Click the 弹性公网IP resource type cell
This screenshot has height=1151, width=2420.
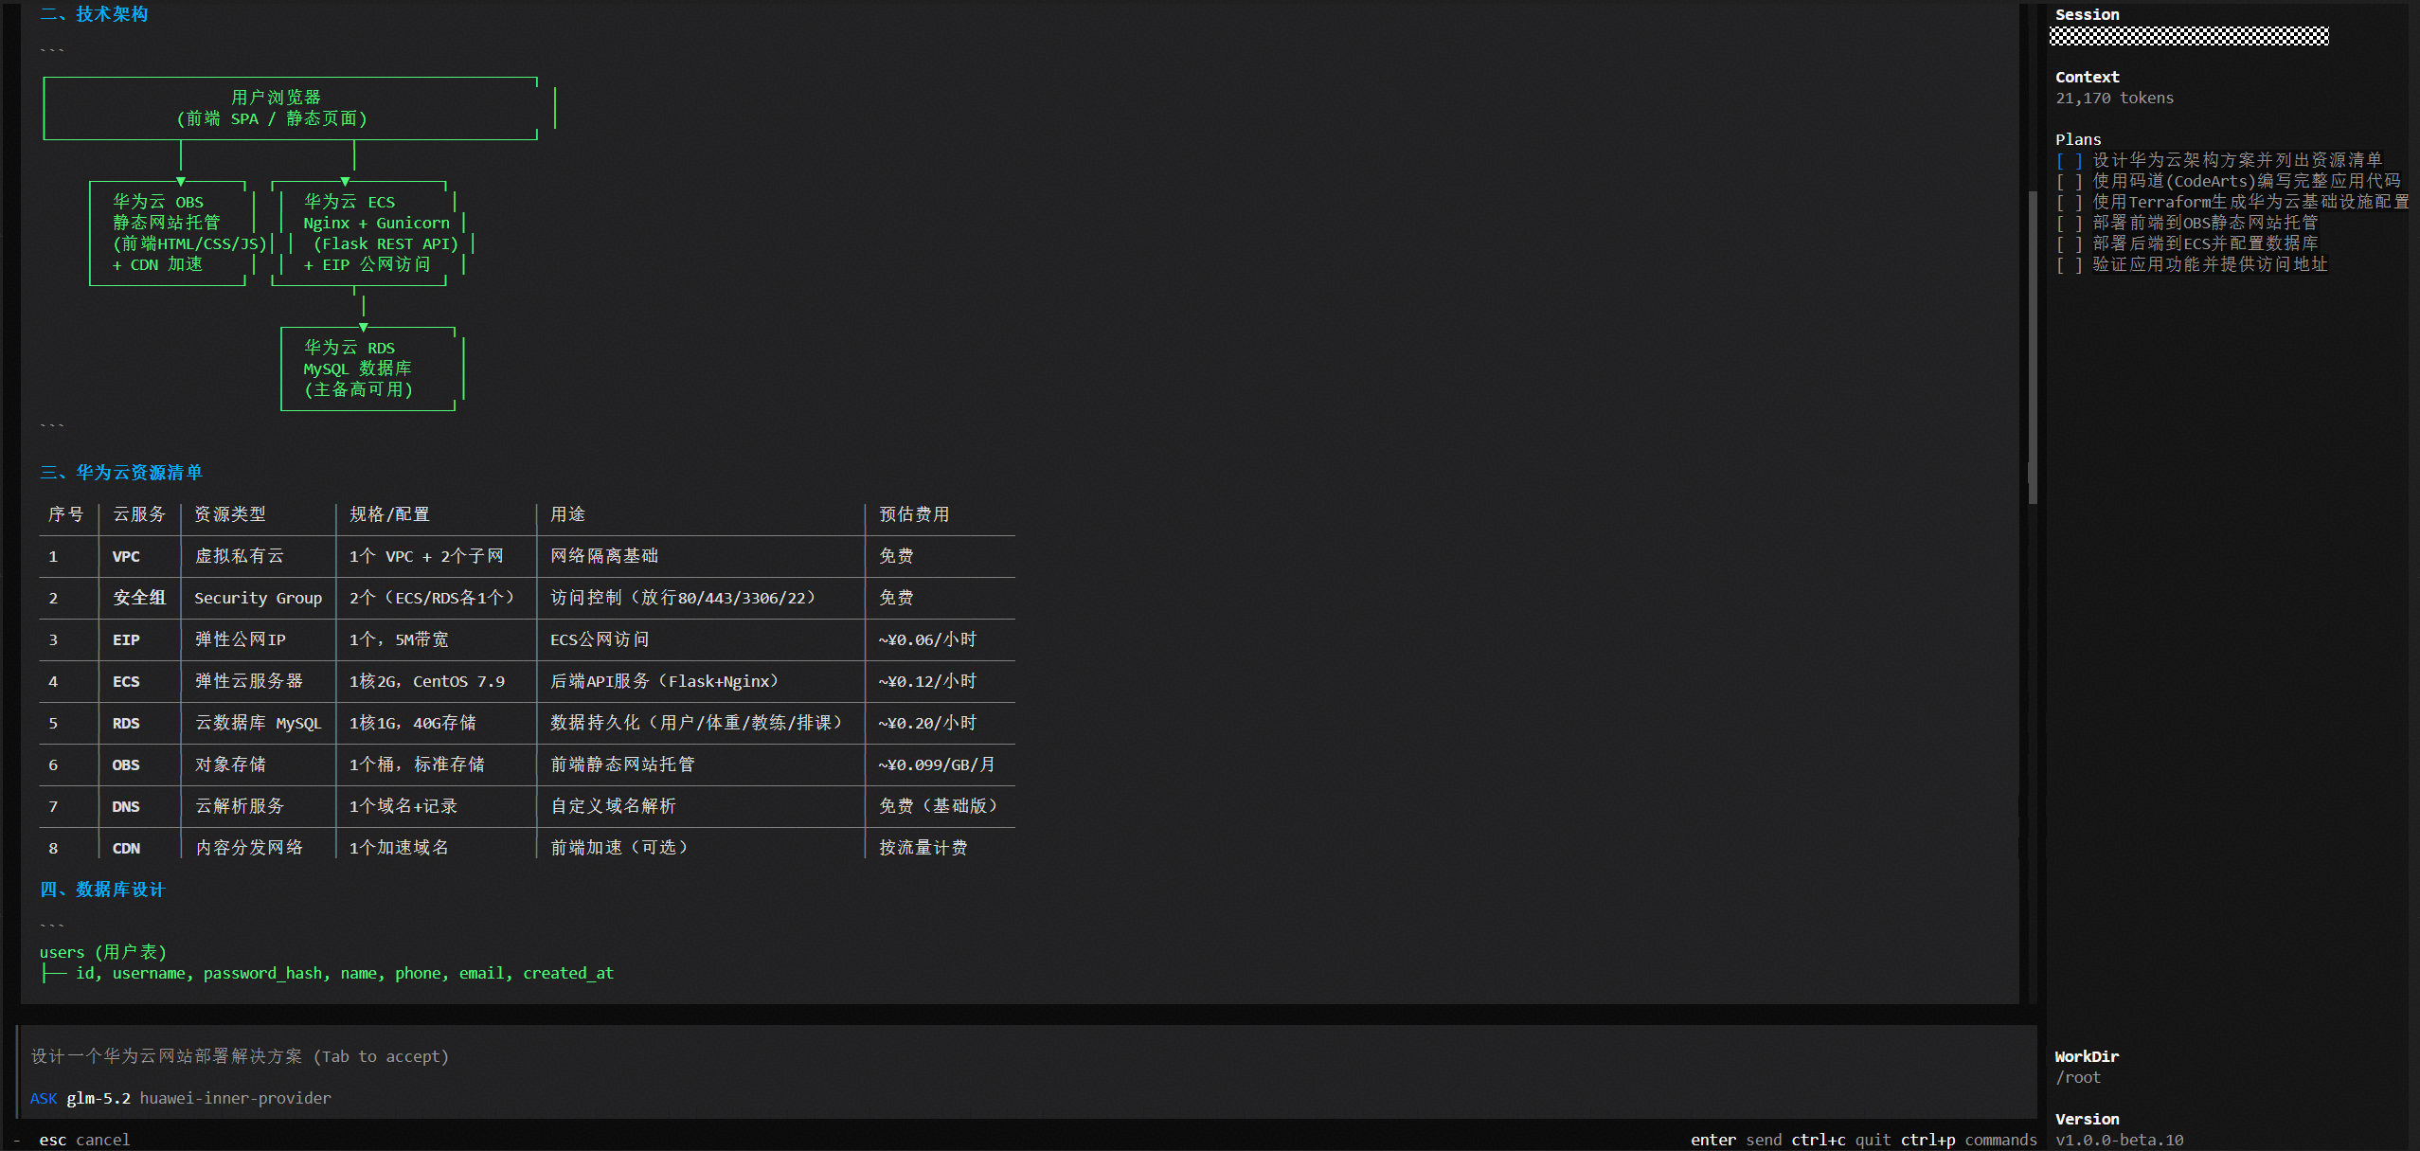click(240, 639)
